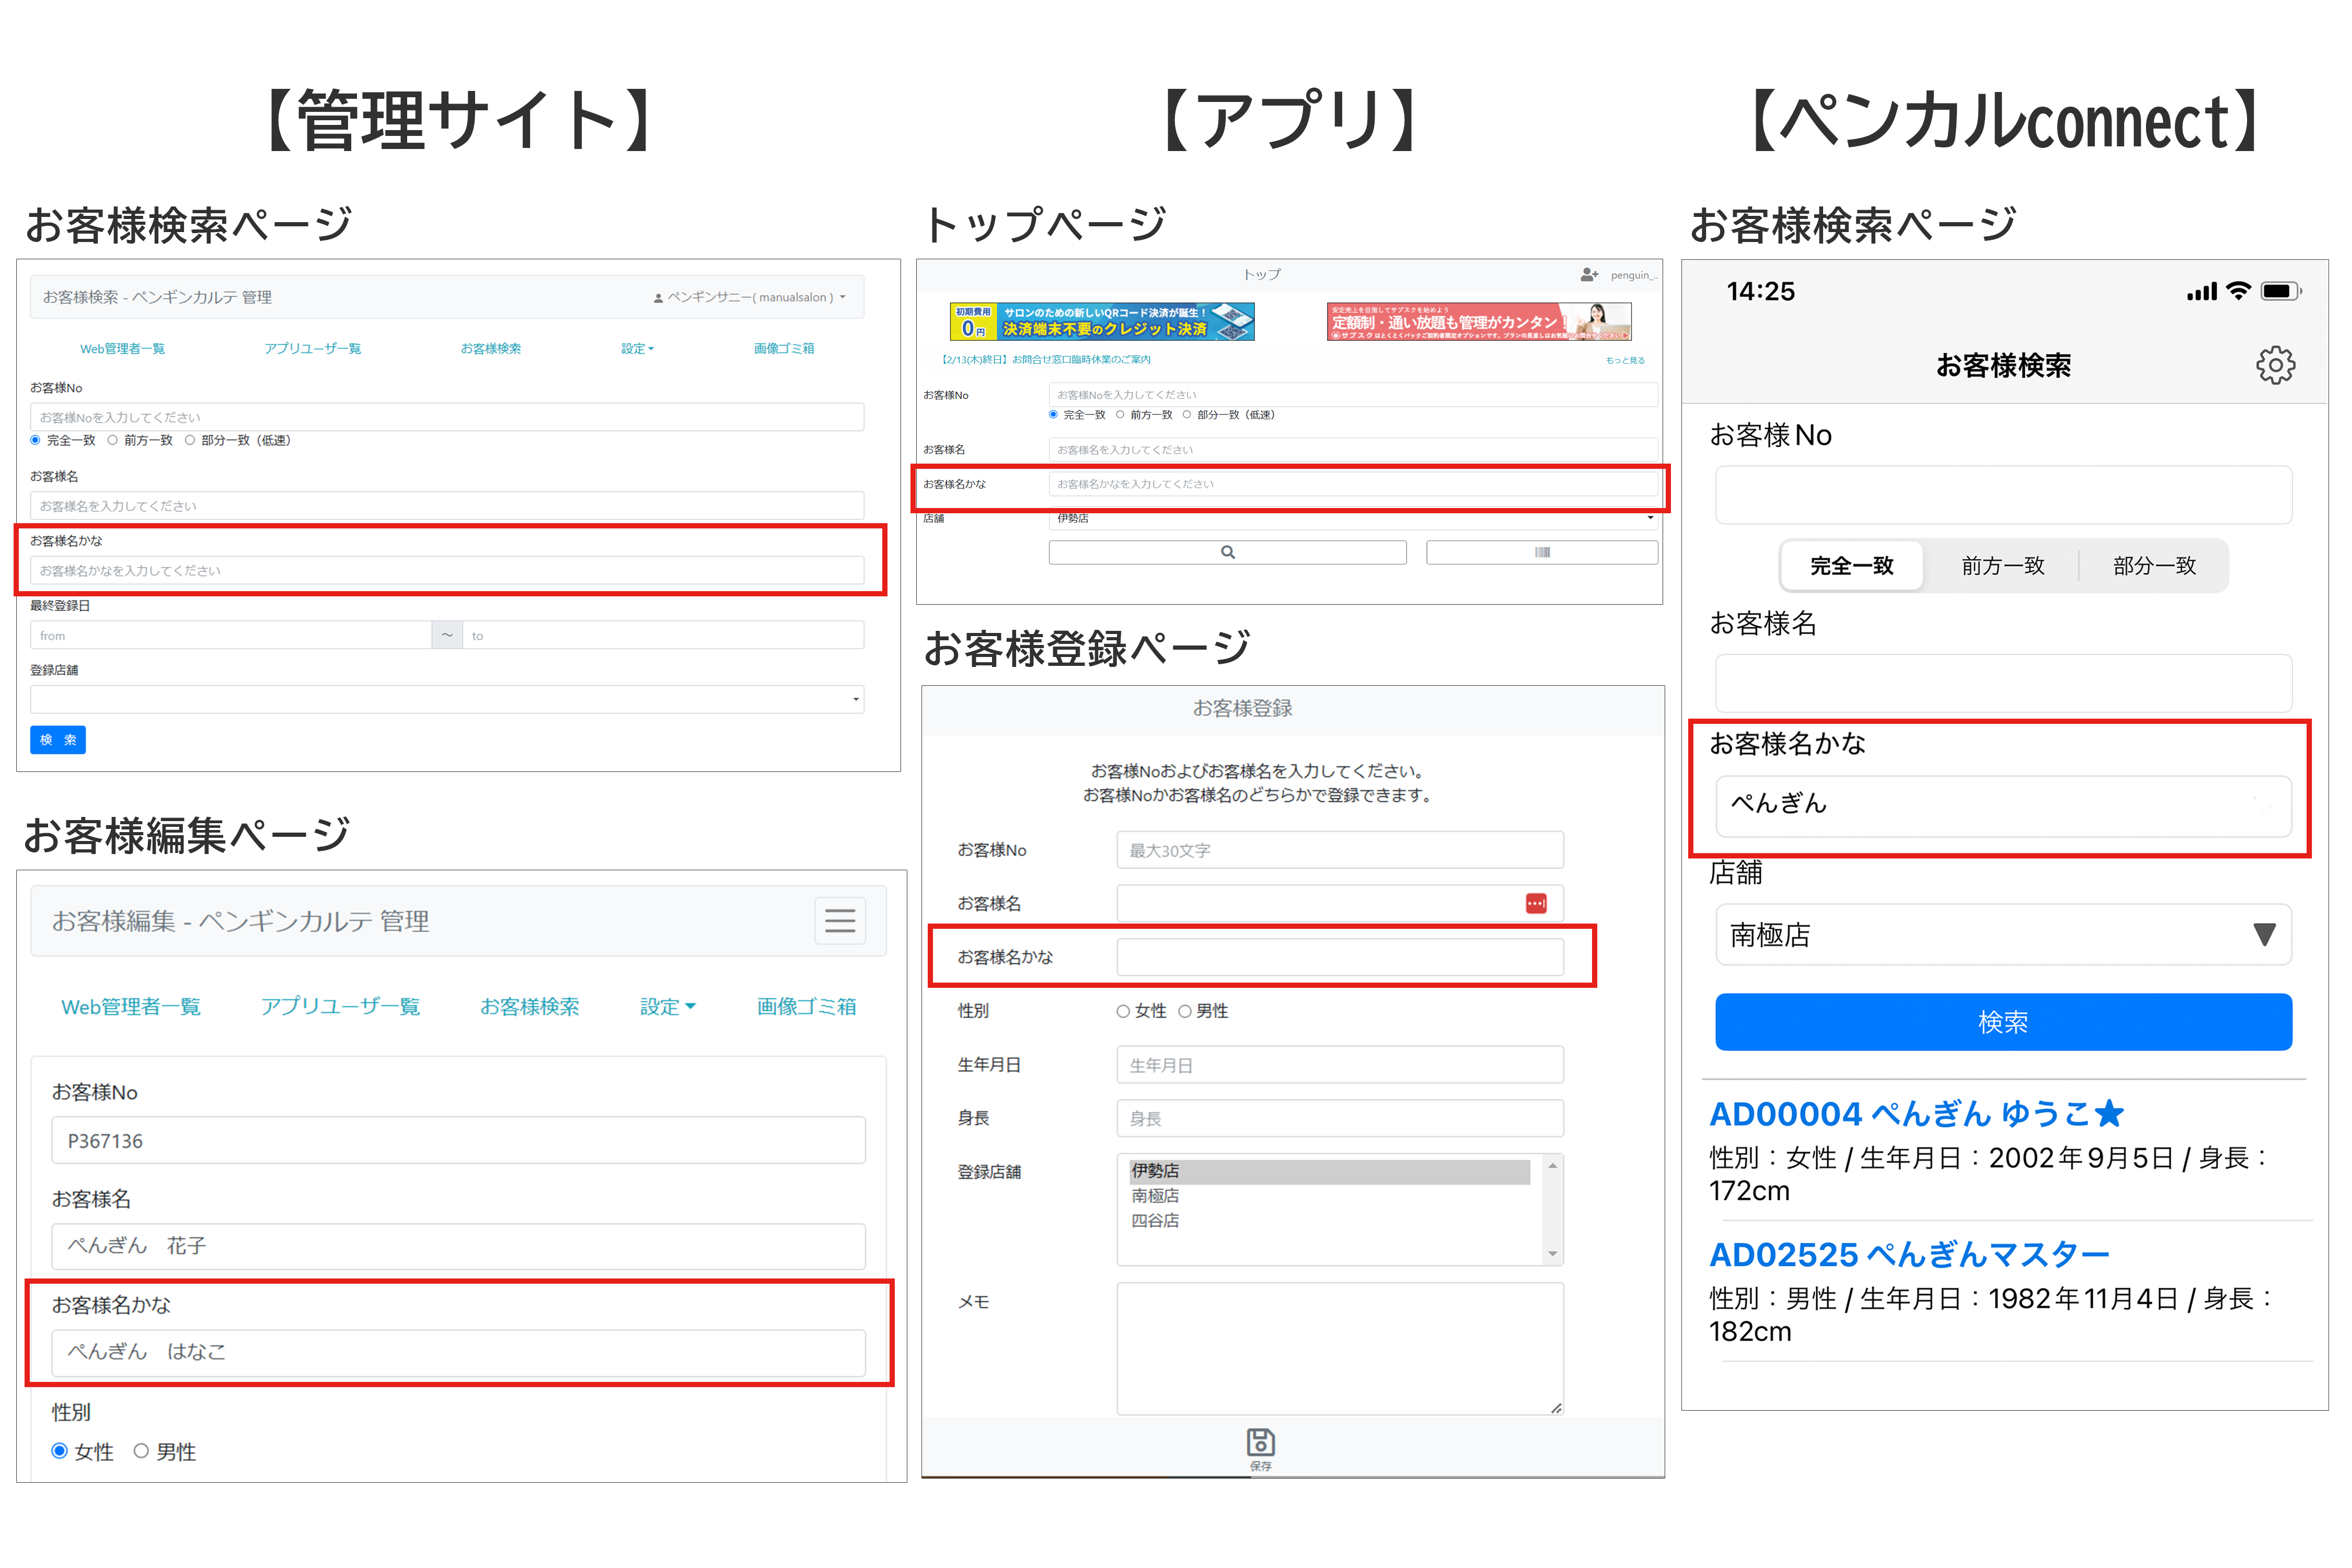Click the お客様名かな field on the registration page
This screenshot has width=2352, height=1568.
(x=1339, y=957)
